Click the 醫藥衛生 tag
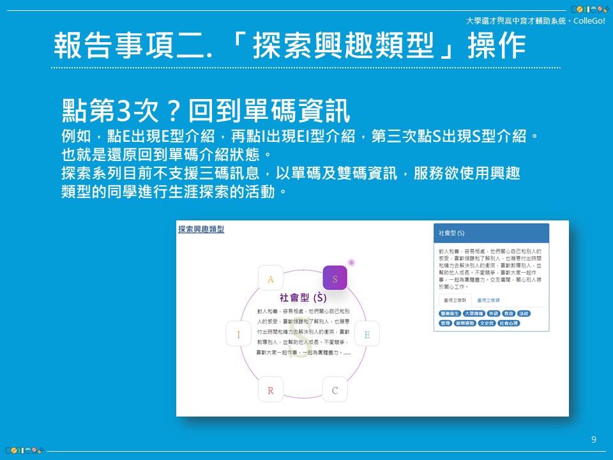The width and height of the screenshot is (613, 460). [450, 314]
